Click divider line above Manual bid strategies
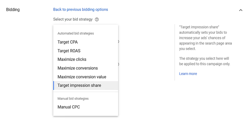Image resolution: width=250 pixels, height=125 pixels. (86, 92)
